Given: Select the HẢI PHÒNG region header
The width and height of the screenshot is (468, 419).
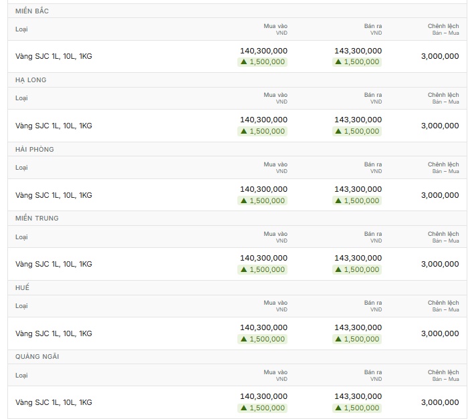Looking at the screenshot, I should (x=35, y=149).
